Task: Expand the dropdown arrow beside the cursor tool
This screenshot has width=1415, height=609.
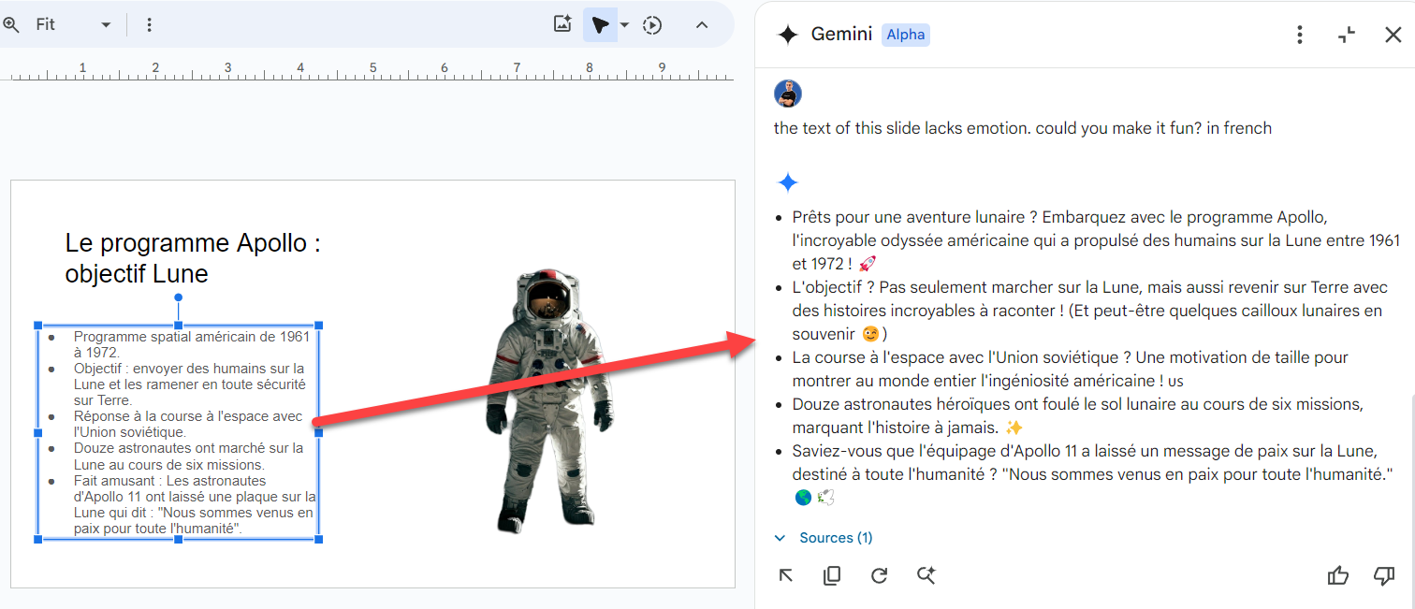Action: (624, 25)
